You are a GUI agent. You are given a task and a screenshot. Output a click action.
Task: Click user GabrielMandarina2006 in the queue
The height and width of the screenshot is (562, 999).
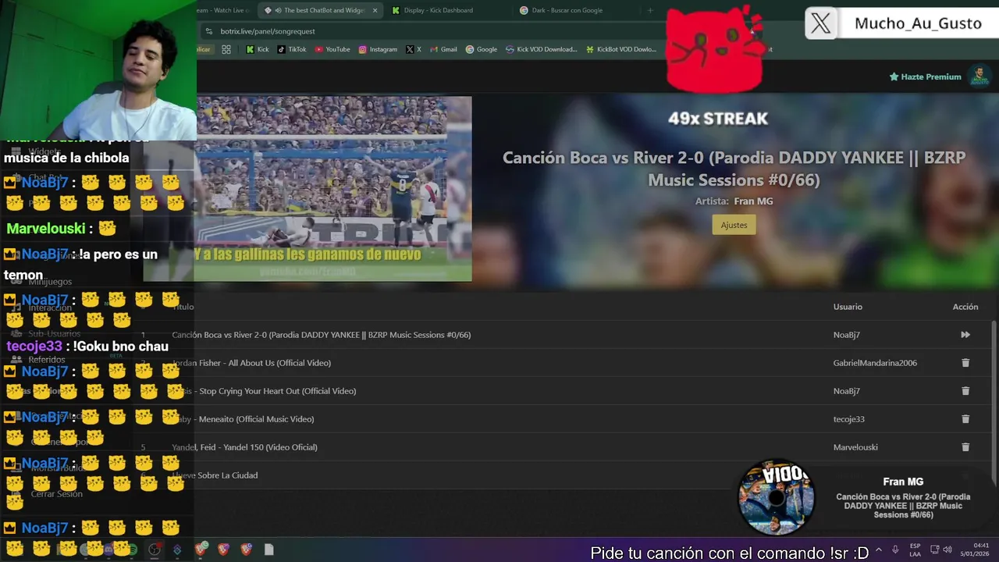[x=875, y=363]
